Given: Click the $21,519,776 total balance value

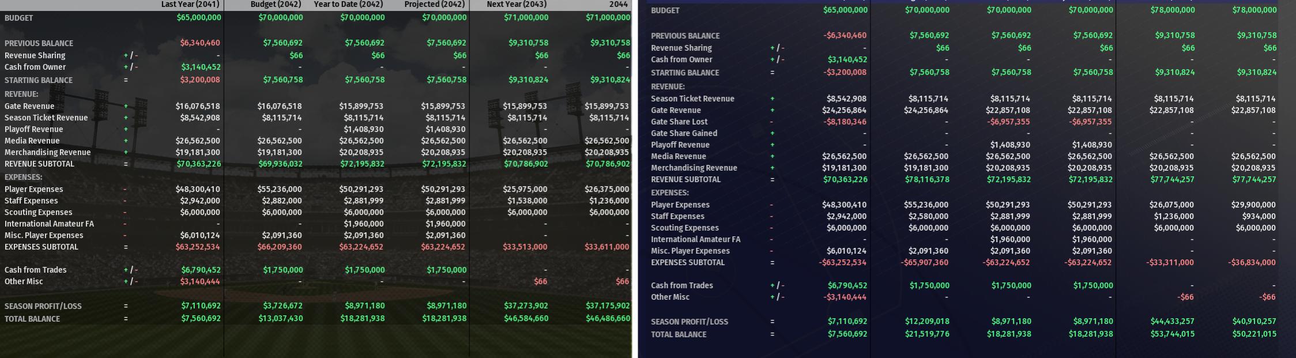Looking at the screenshot, I should click(x=927, y=334).
